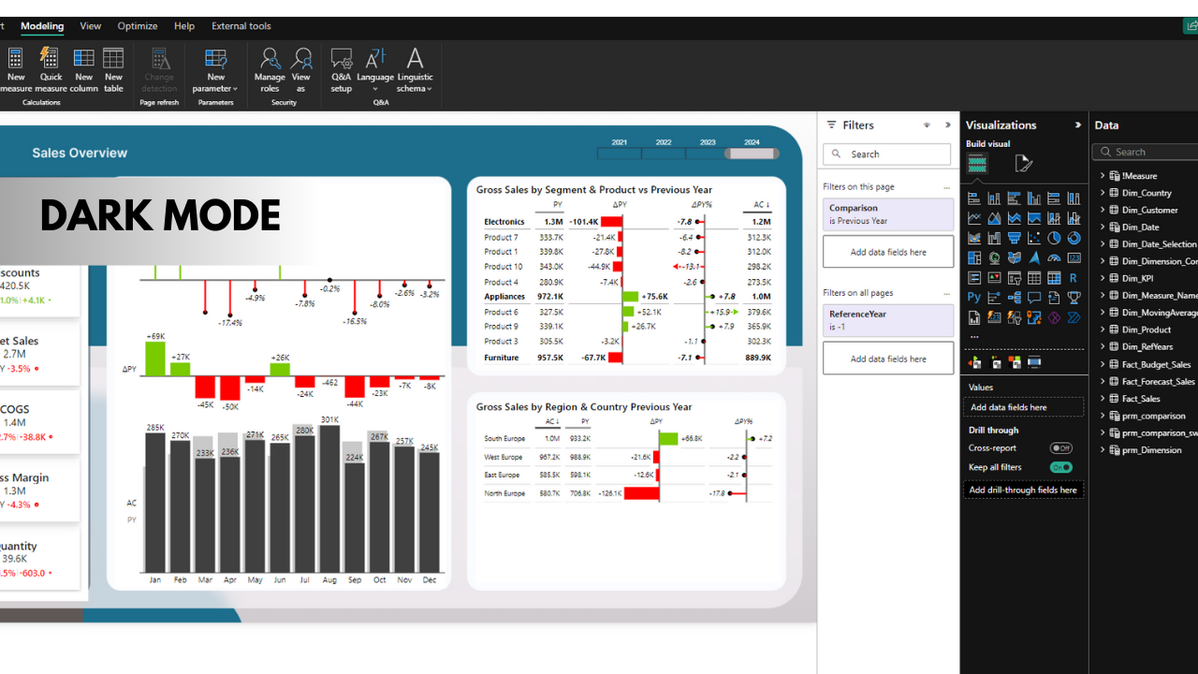Select the Python visual icon
The width and height of the screenshot is (1198, 674).
pyautogui.click(x=974, y=297)
